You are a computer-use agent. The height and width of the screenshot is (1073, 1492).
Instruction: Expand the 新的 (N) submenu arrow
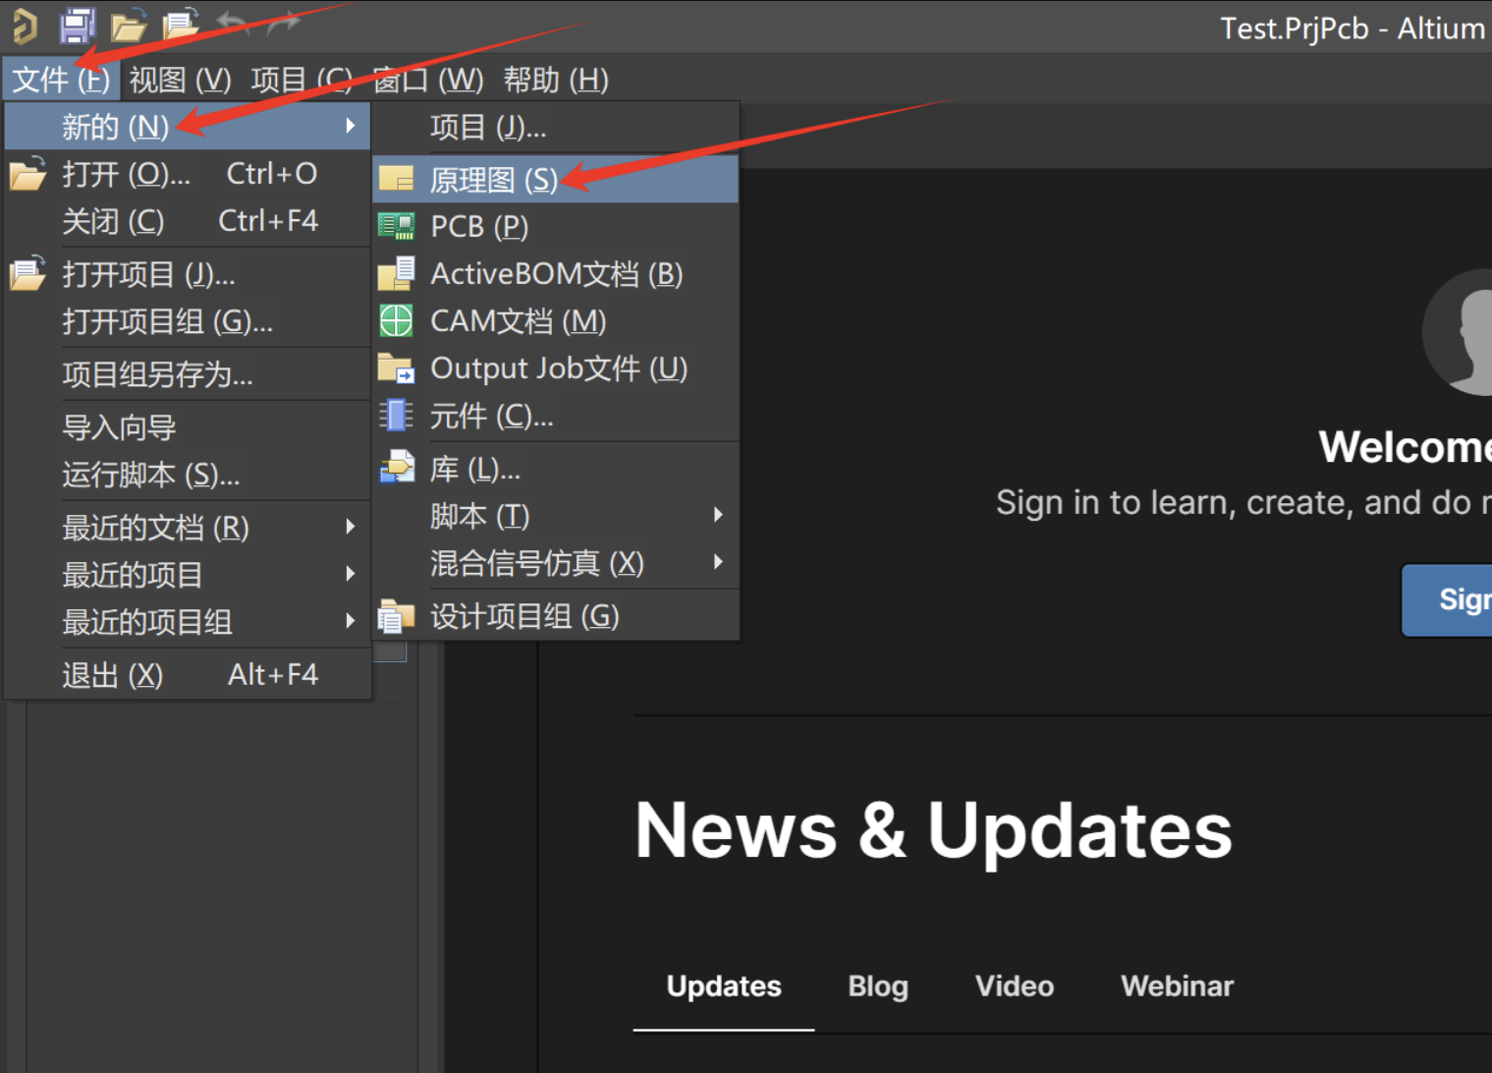point(351,126)
